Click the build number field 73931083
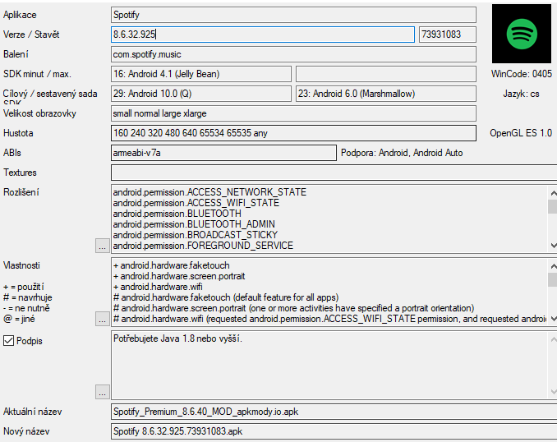This screenshot has height=442, width=557. [x=448, y=35]
